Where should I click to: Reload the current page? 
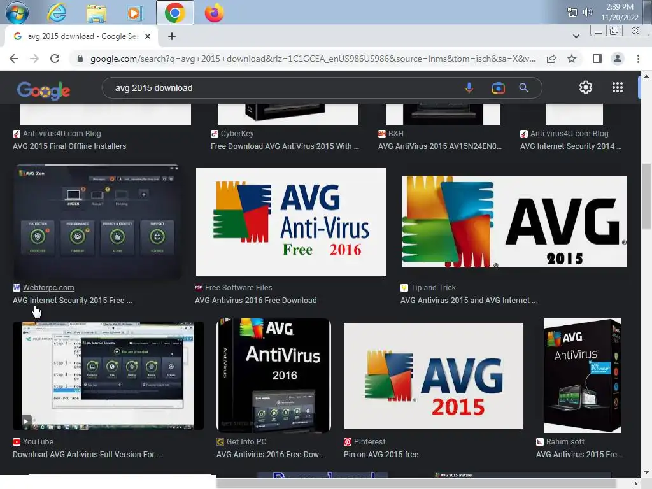[55, 59]
